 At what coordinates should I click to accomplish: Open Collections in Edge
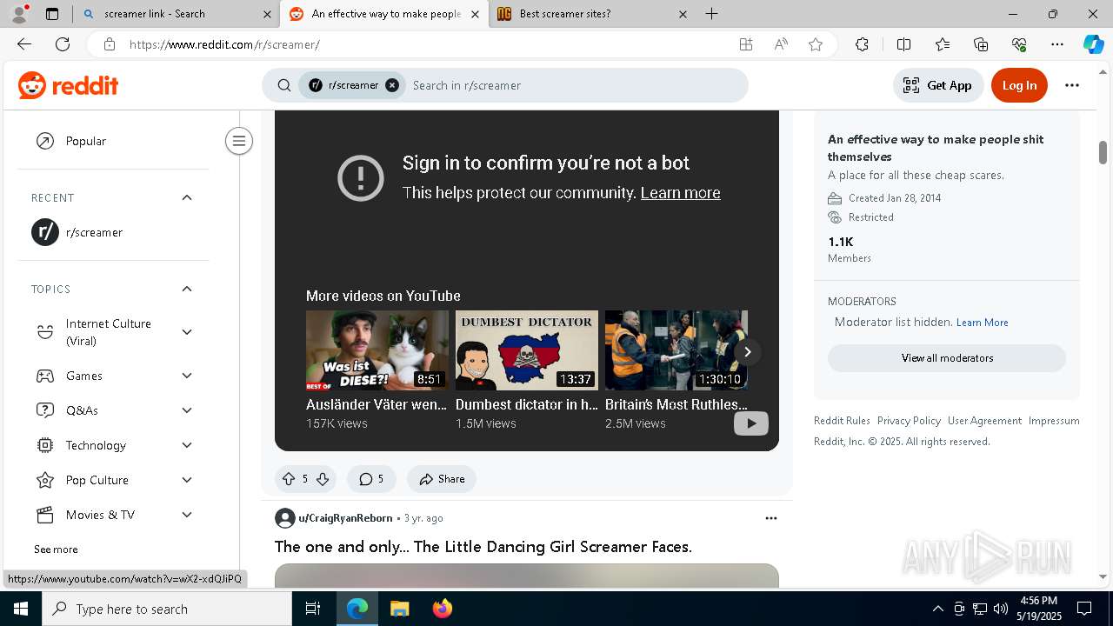[x=981, y=44]
